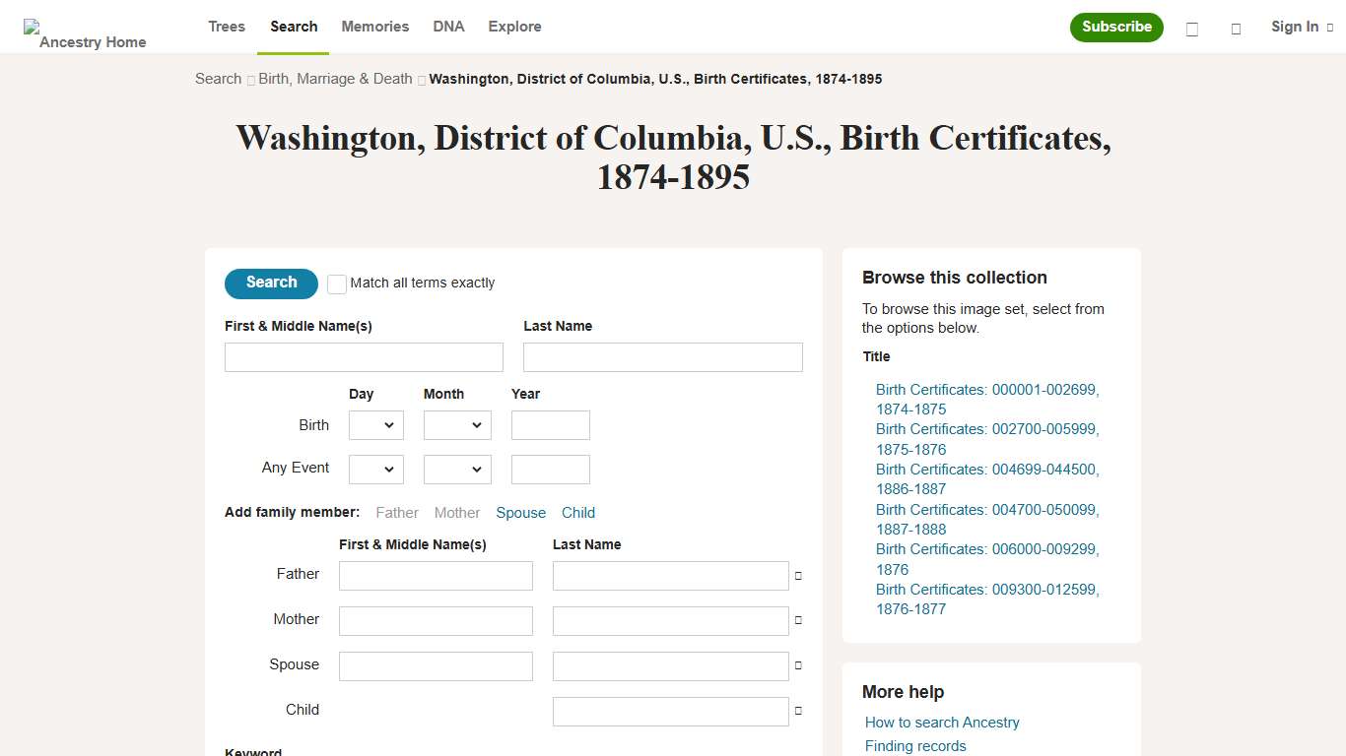Open the Birth Day dropdown

click(375, 425)
